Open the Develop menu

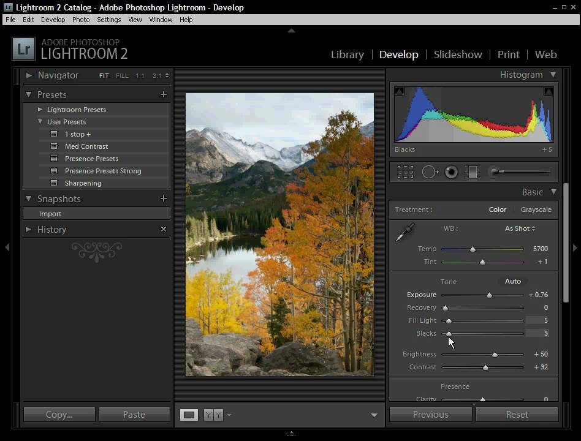[53, 20]
